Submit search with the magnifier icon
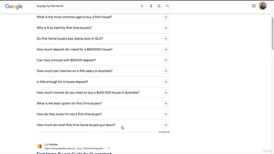Screen dimensions: 274x154 point(167,6)
